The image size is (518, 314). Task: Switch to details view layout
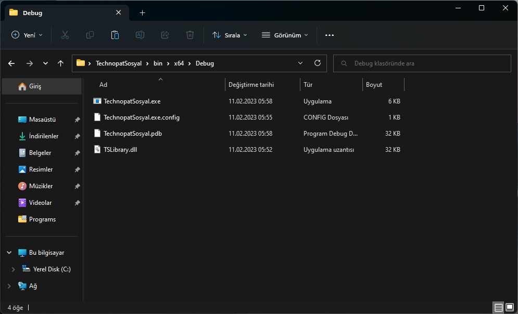click(x=499, y=307)
